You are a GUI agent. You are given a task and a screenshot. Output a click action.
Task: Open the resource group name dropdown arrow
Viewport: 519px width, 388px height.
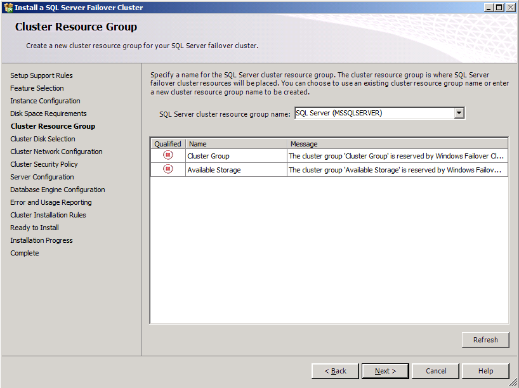pos(459,113)
